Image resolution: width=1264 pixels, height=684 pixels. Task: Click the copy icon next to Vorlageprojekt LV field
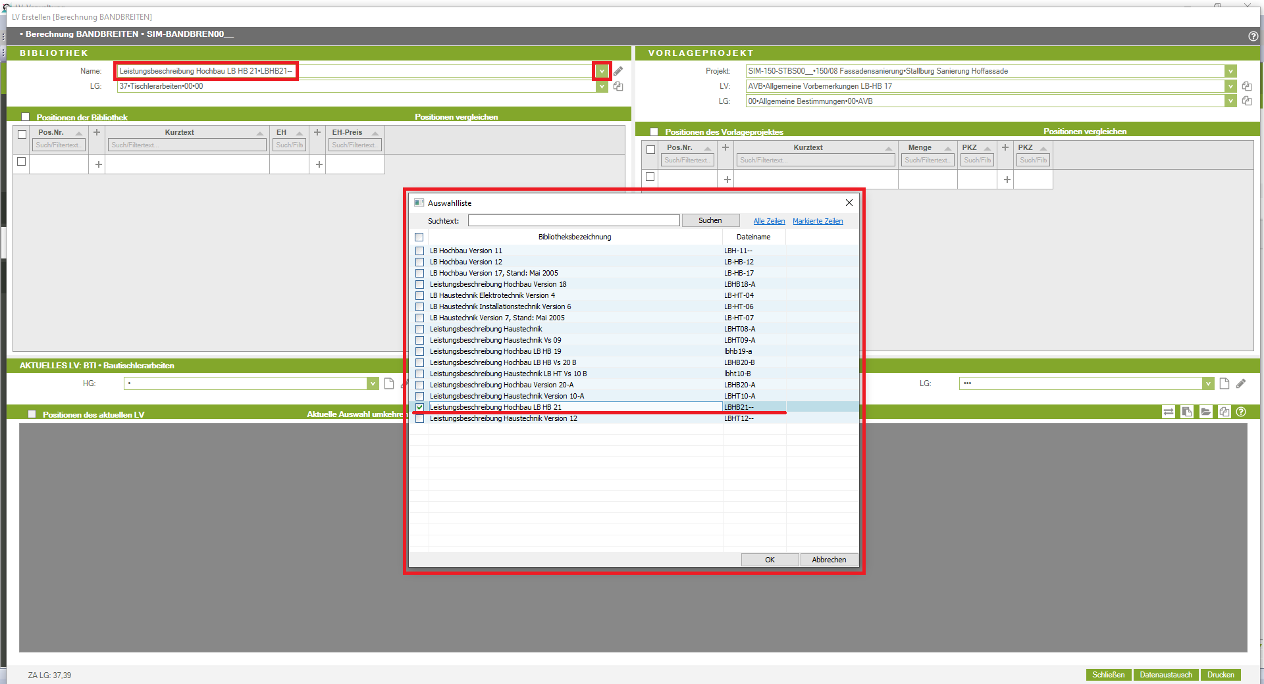coord(1246,86)
